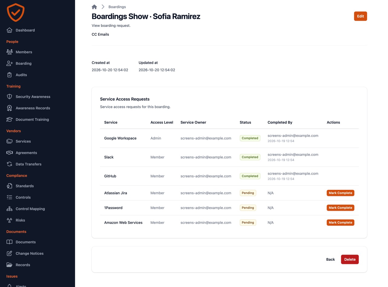The width and height of the screenshot is (388, 287).
Task: Click Pending status badge for 1Password
Action: tap(248, 208)
